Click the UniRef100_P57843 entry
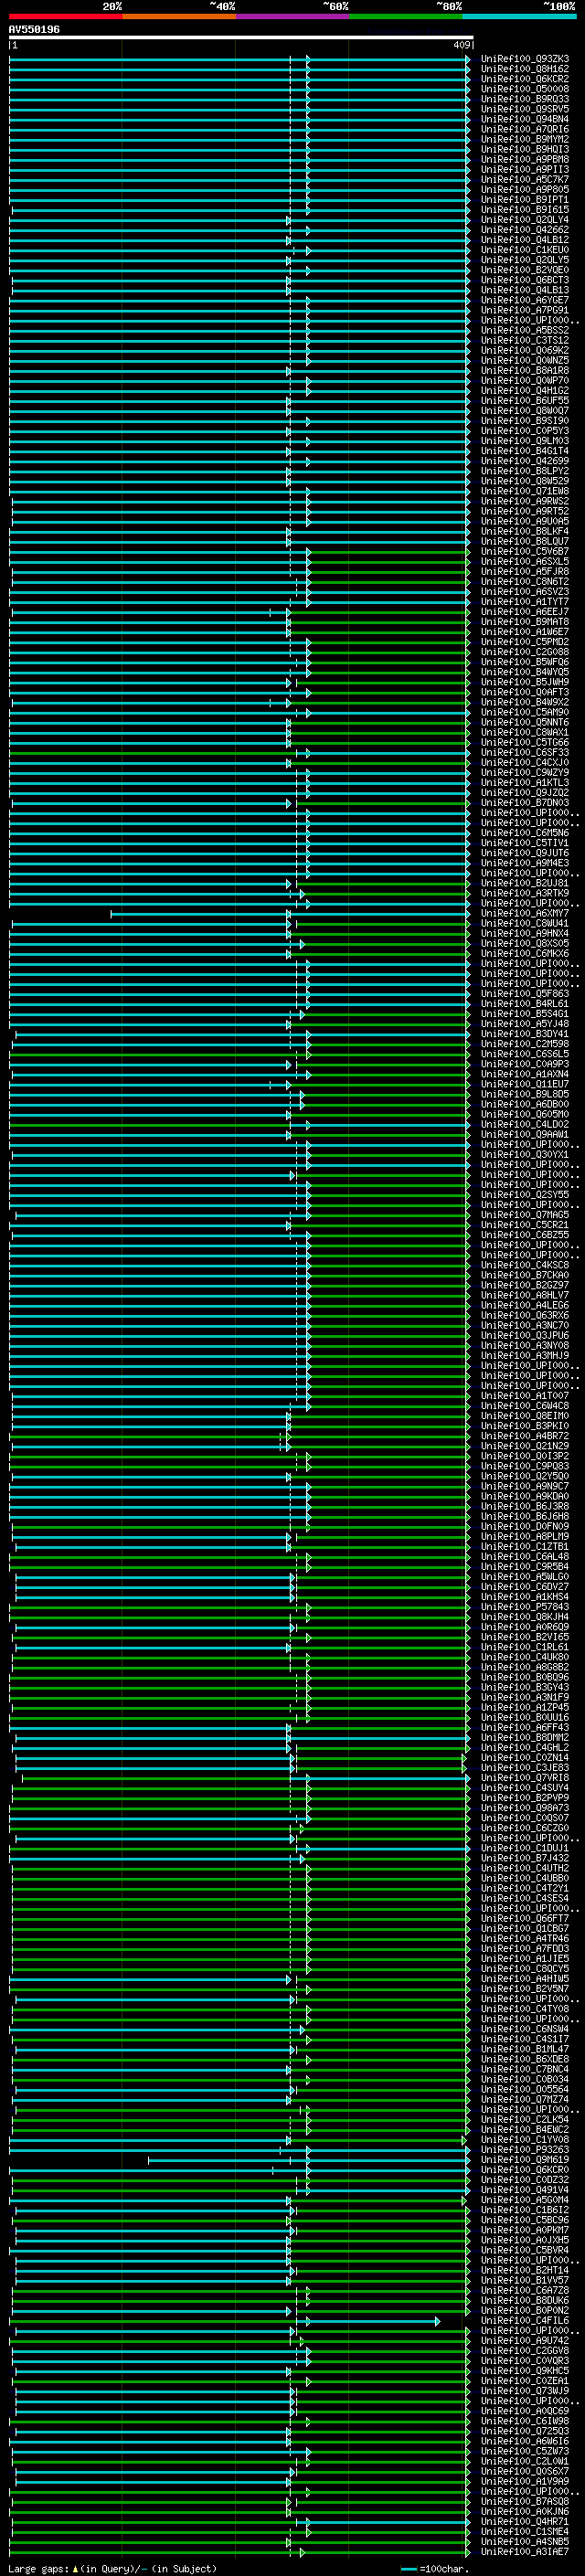Screen dimensions: 585x2576 [x=525, y=1607]
